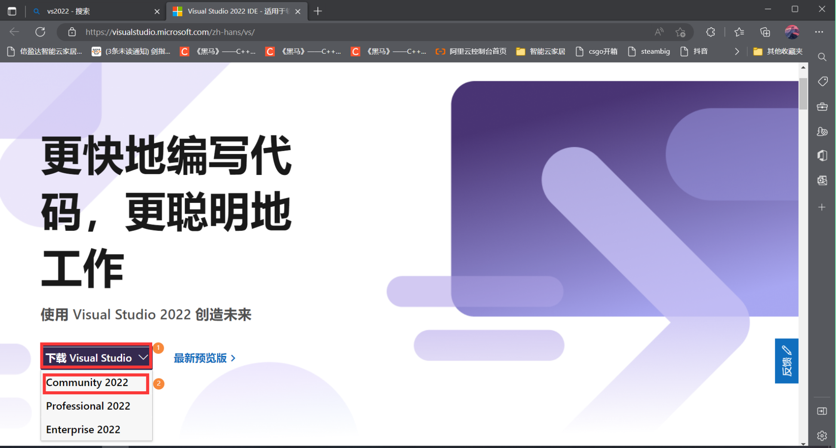Screen dimensions: 836x448
Task: Open the Favorites list icon
Action: 739,32
